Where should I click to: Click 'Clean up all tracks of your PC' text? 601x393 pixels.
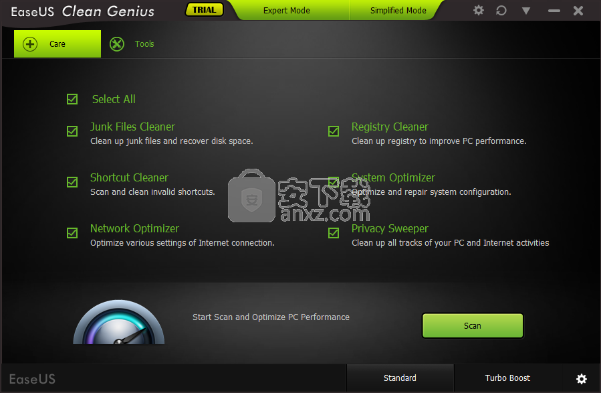point(408,243)
